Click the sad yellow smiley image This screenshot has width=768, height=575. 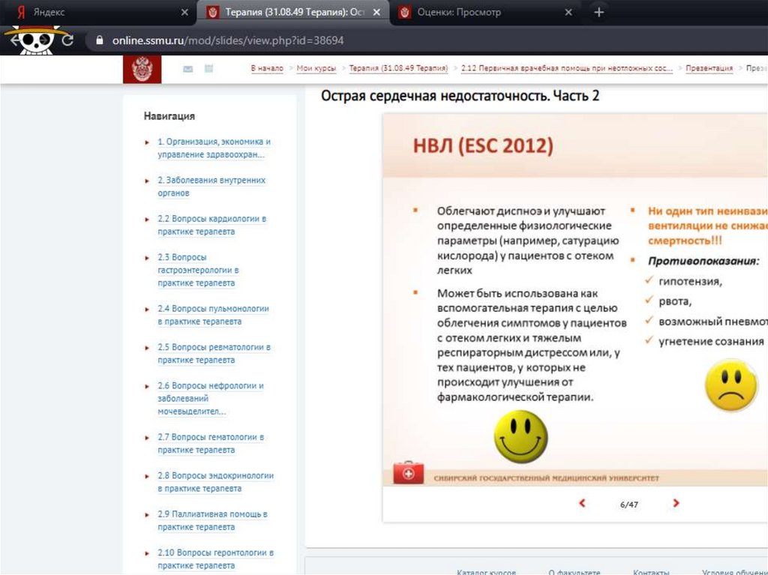[x=730, y=385]
